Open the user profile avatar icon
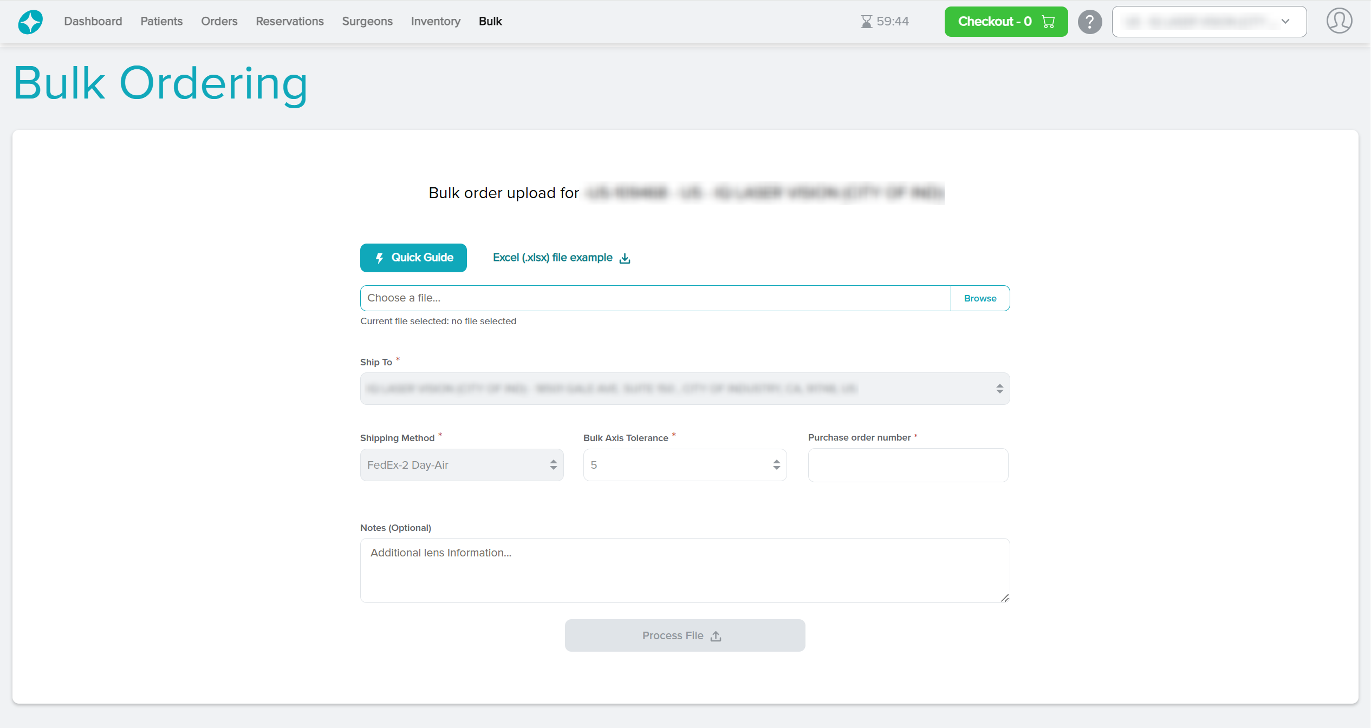The height and width of the screenshot is (728, 1371). [x=1339, y=21]
